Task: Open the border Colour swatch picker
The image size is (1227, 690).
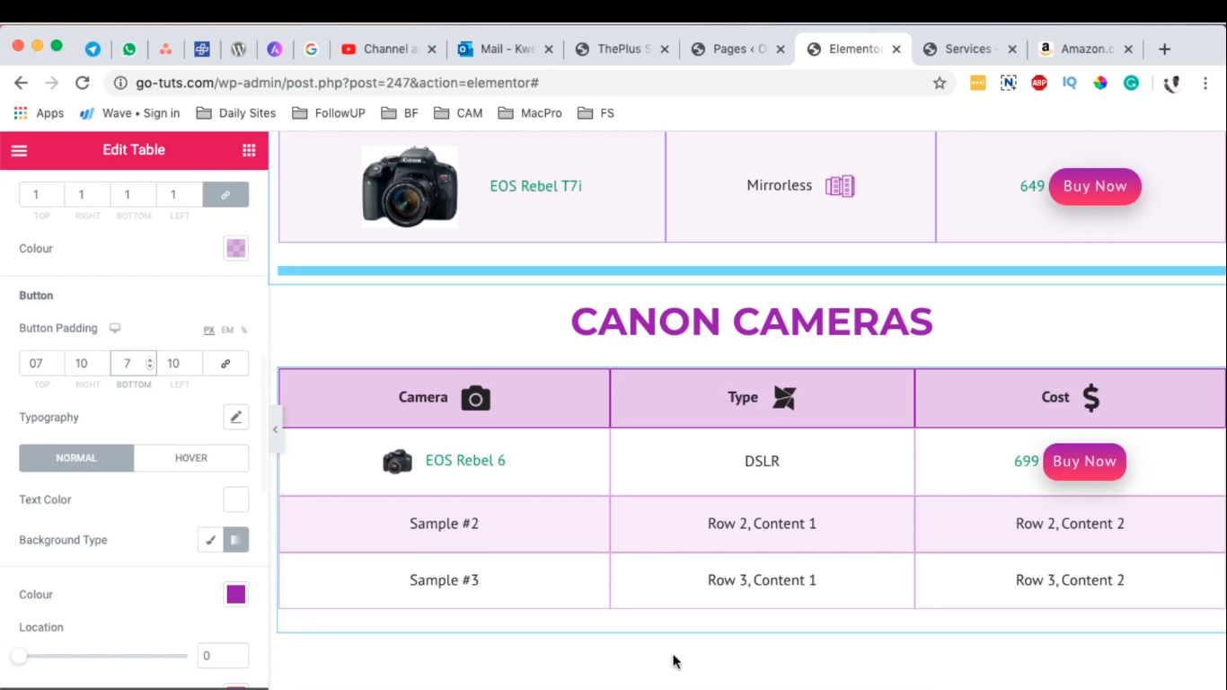Action: 236,249
